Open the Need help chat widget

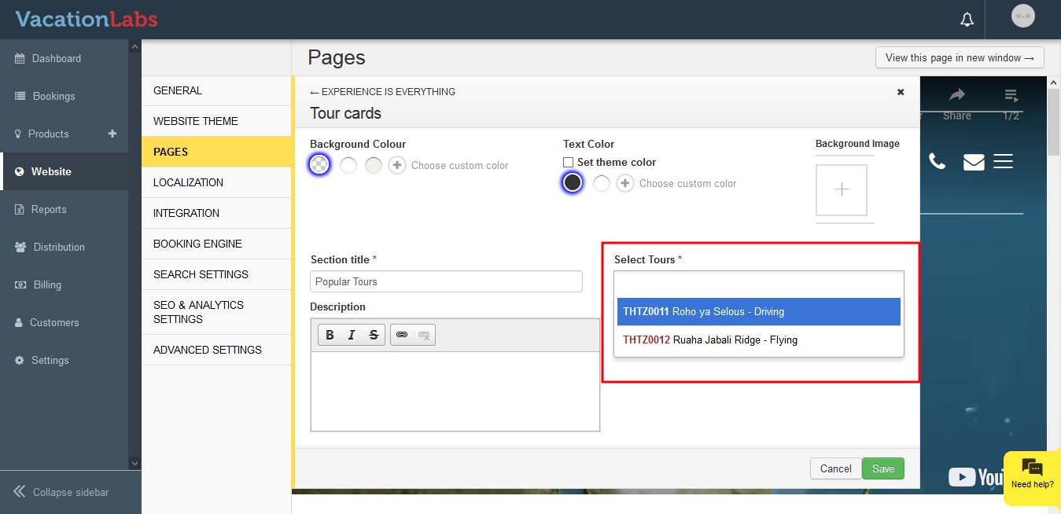pos(1032,474)
